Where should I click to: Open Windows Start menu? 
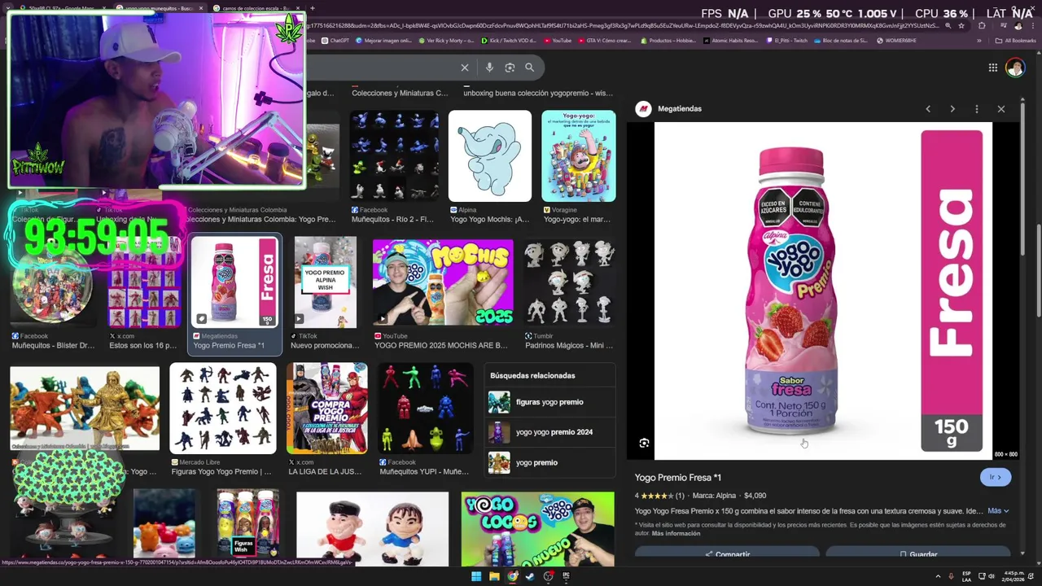point(476,576)
